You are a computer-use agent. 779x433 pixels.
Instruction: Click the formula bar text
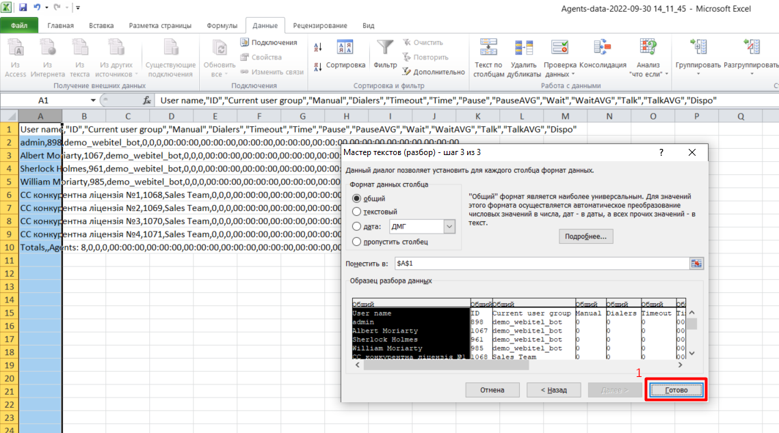438,100
